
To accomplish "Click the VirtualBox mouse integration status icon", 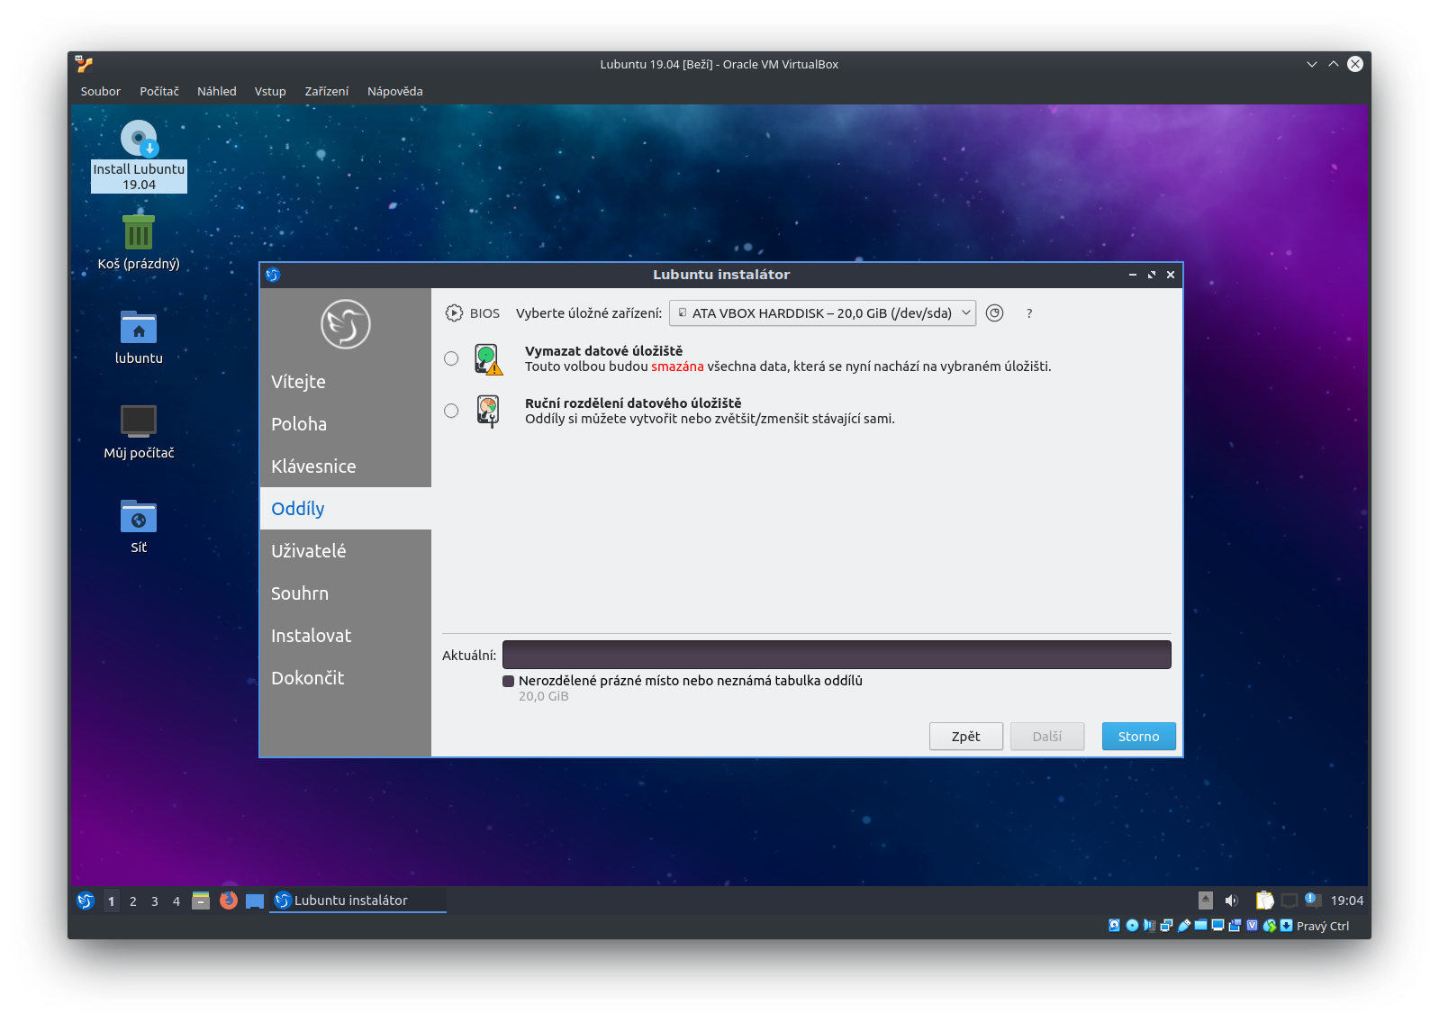I will [1269, 925].
